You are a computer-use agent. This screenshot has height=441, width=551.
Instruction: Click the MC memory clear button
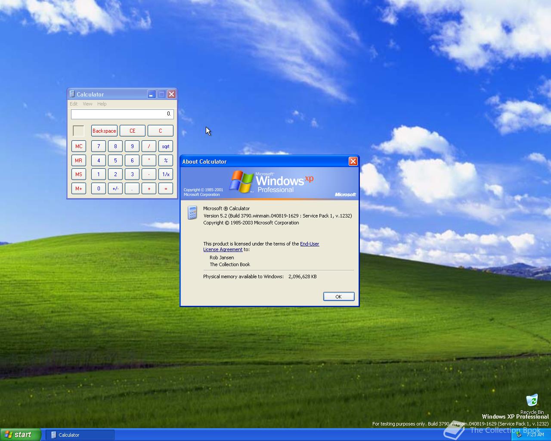tap(79, 146)
